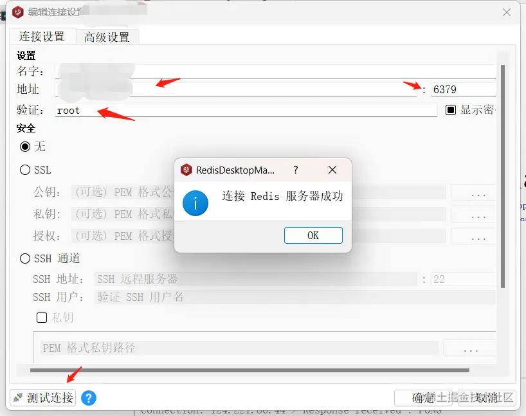The width and height of the screenshot is (526, 416).
Task: Confirm the success message with OK
Action: pos(313,235)
